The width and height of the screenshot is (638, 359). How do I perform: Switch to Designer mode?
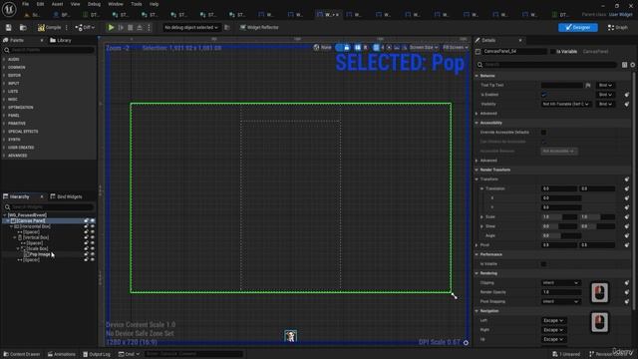[578, 27]
